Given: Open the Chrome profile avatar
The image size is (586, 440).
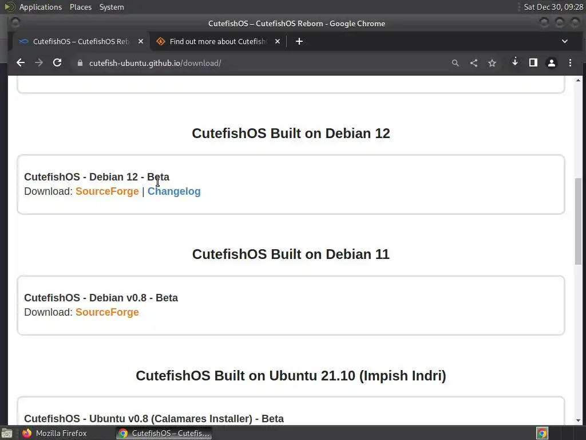Looking at the screenshot, I should [551, 63].
